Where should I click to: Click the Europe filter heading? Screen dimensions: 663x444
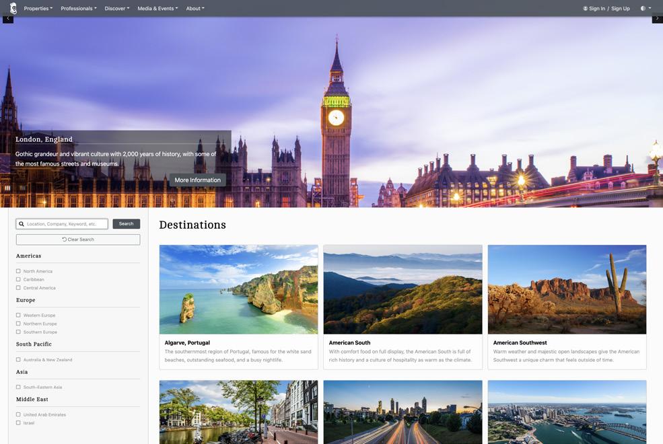[26, 300]
